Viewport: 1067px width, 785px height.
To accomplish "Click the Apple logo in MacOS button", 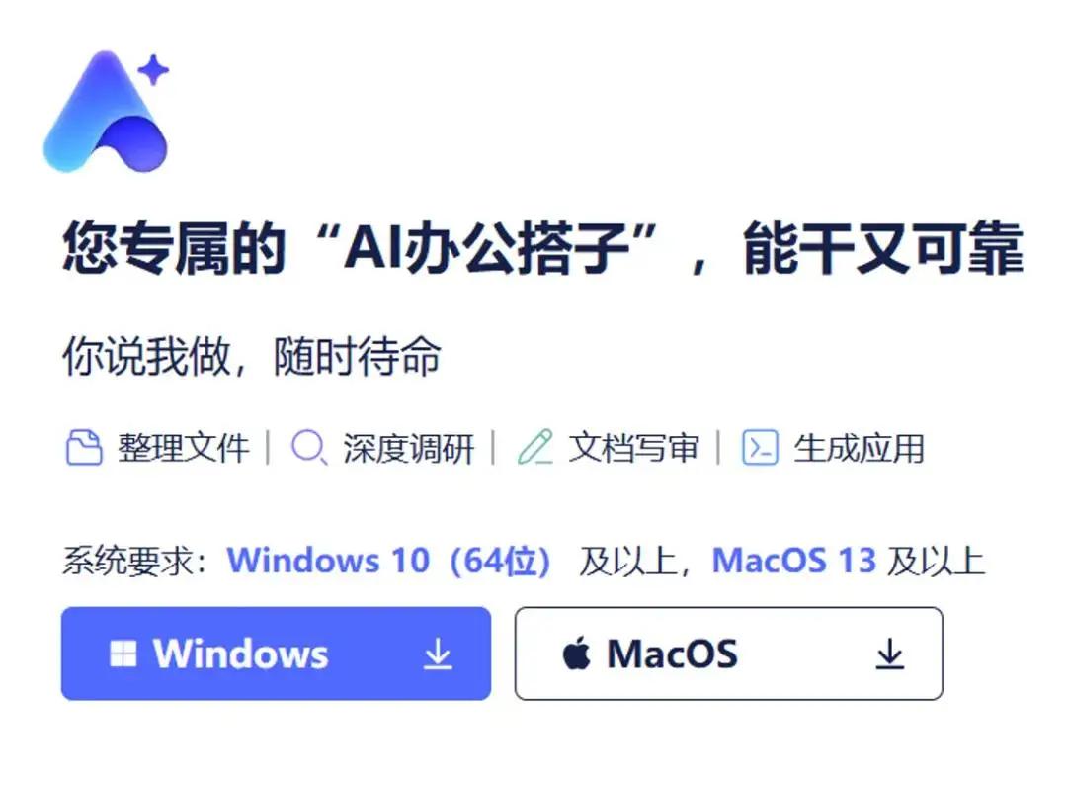I will (576, 653).
